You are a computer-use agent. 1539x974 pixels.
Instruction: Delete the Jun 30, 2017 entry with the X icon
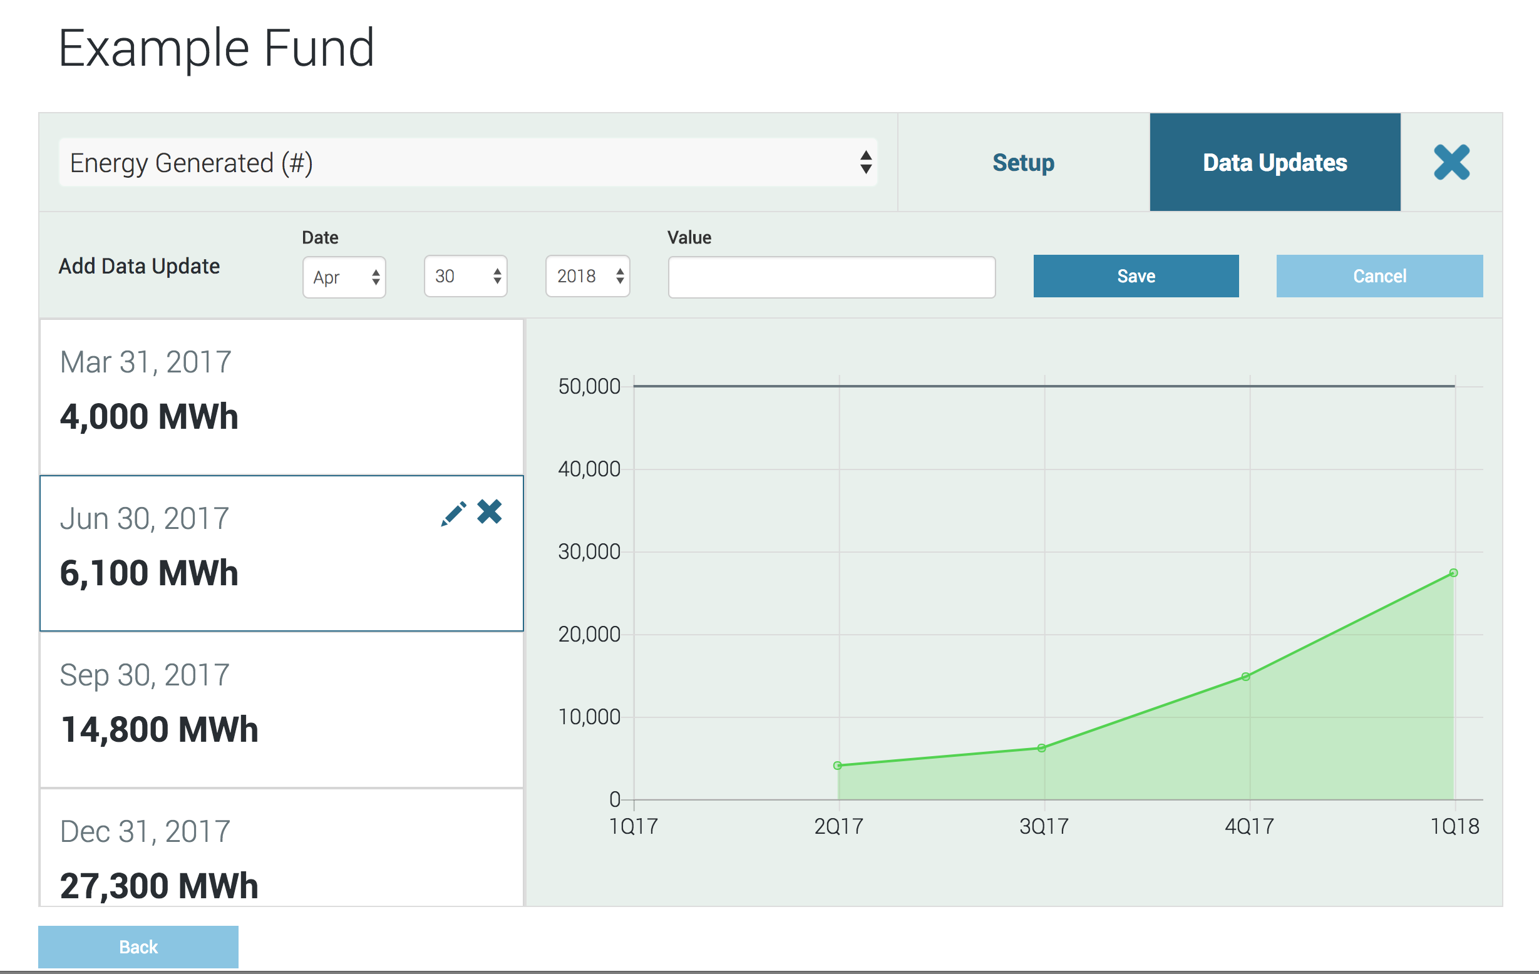(490, 512)
